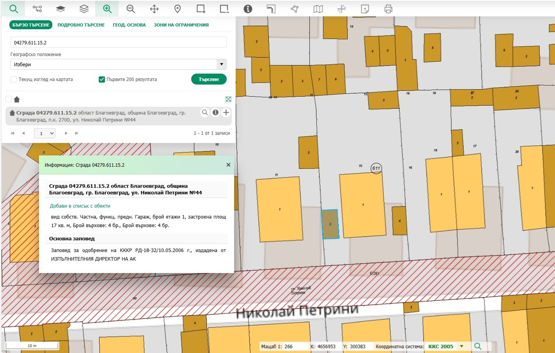Select the location pin marker tool

(178, 9)
